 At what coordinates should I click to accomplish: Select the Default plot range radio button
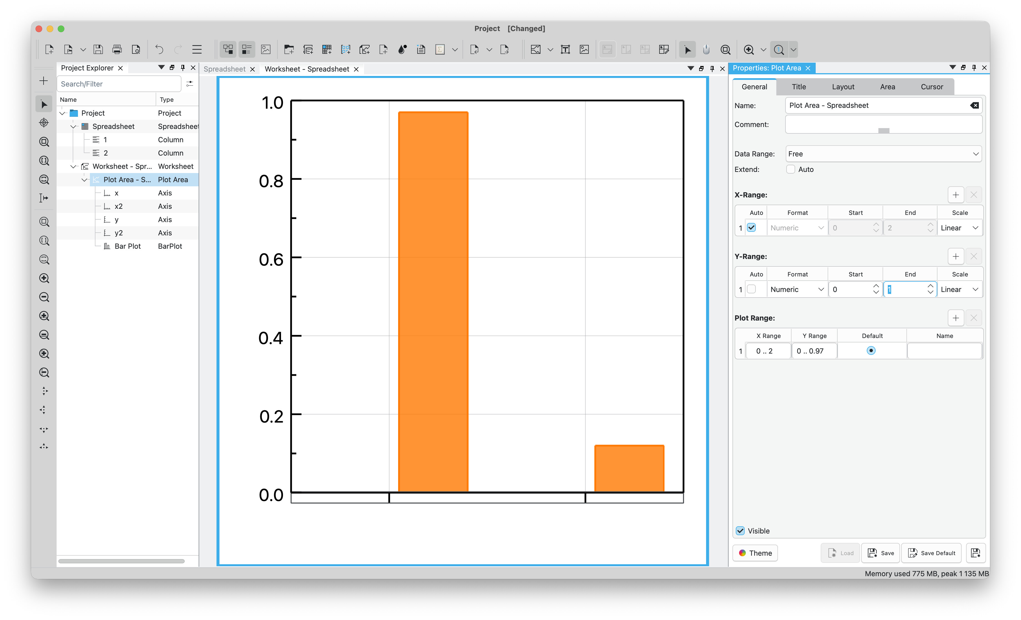871,351
